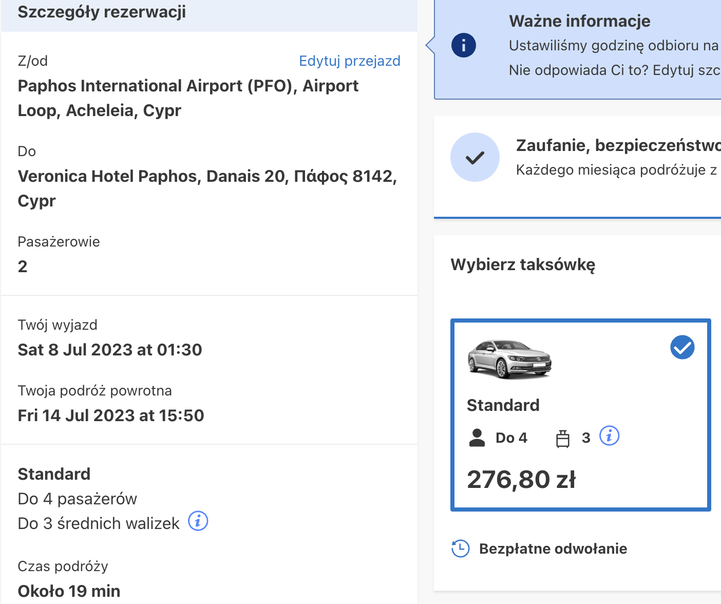Viewport: 721px width, 604px height.
Task: Click 'Sat 8 Jul 2023 at 01:30' departure
Action: (110, 350)
